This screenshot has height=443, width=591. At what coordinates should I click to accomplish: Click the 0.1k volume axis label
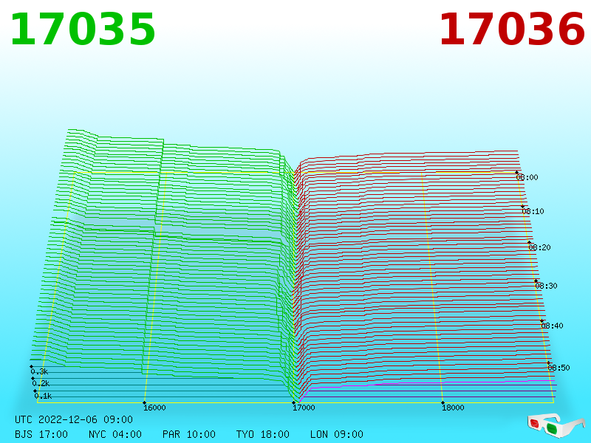(43, 396)
